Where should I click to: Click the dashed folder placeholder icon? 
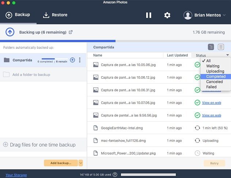pos(6,74)
